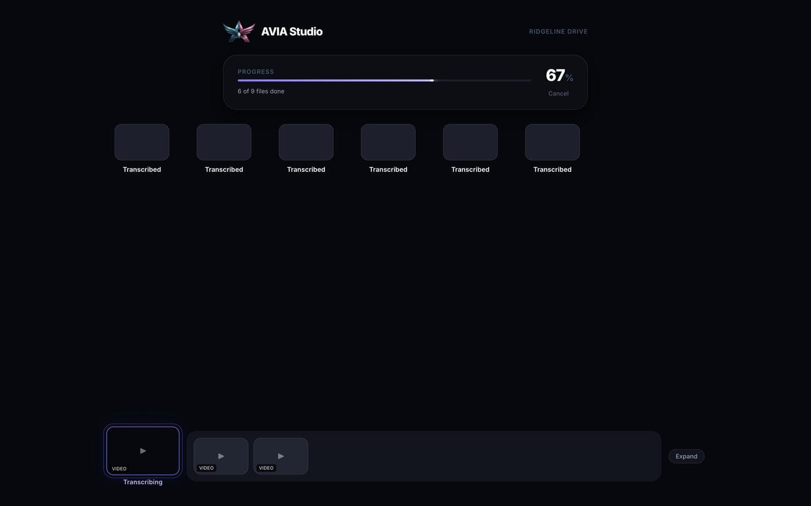Click the AVIA Studio star logo
The height and width of the screenshot is (506, 811).
pos(239,31)
